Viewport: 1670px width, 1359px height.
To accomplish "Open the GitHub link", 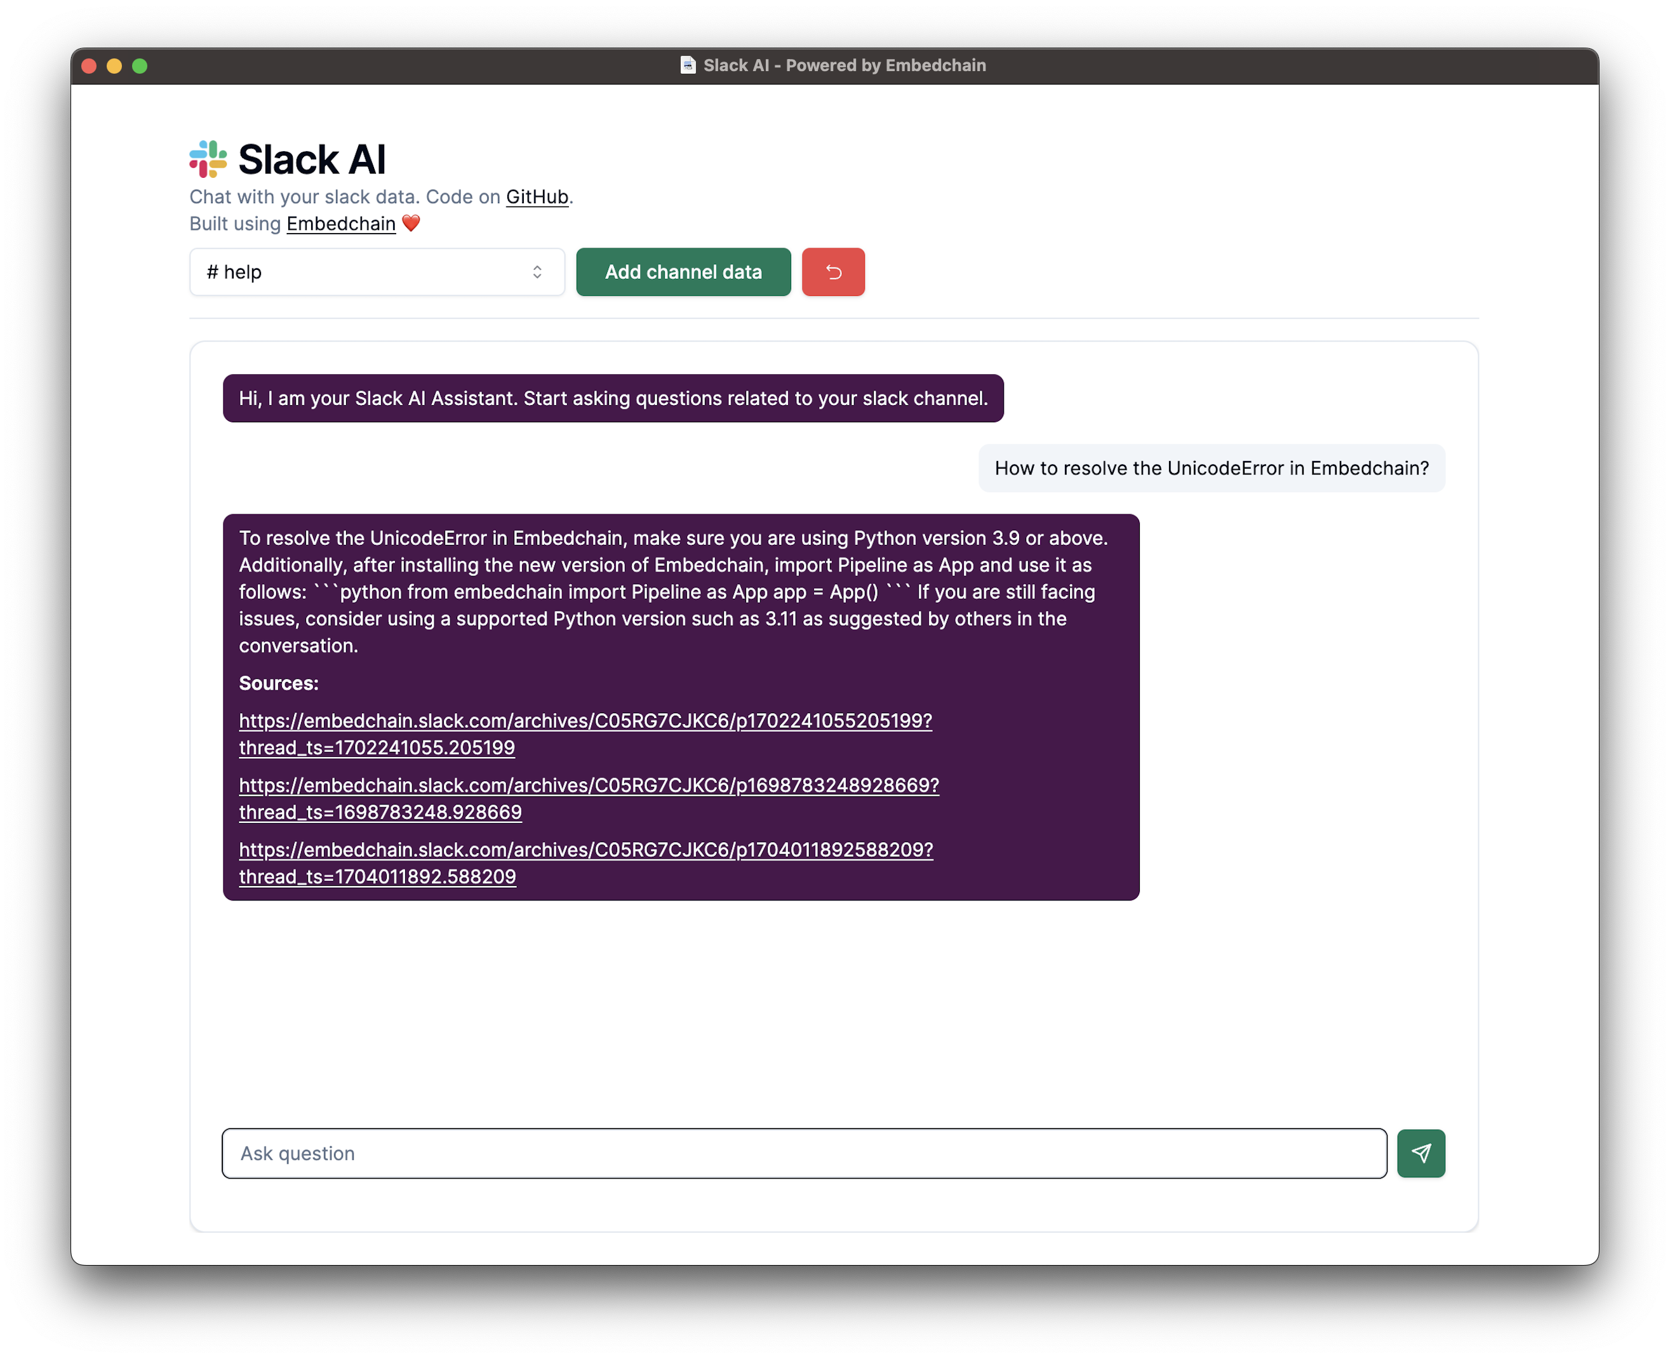I will pyautogui.click(x=536, y=196).
